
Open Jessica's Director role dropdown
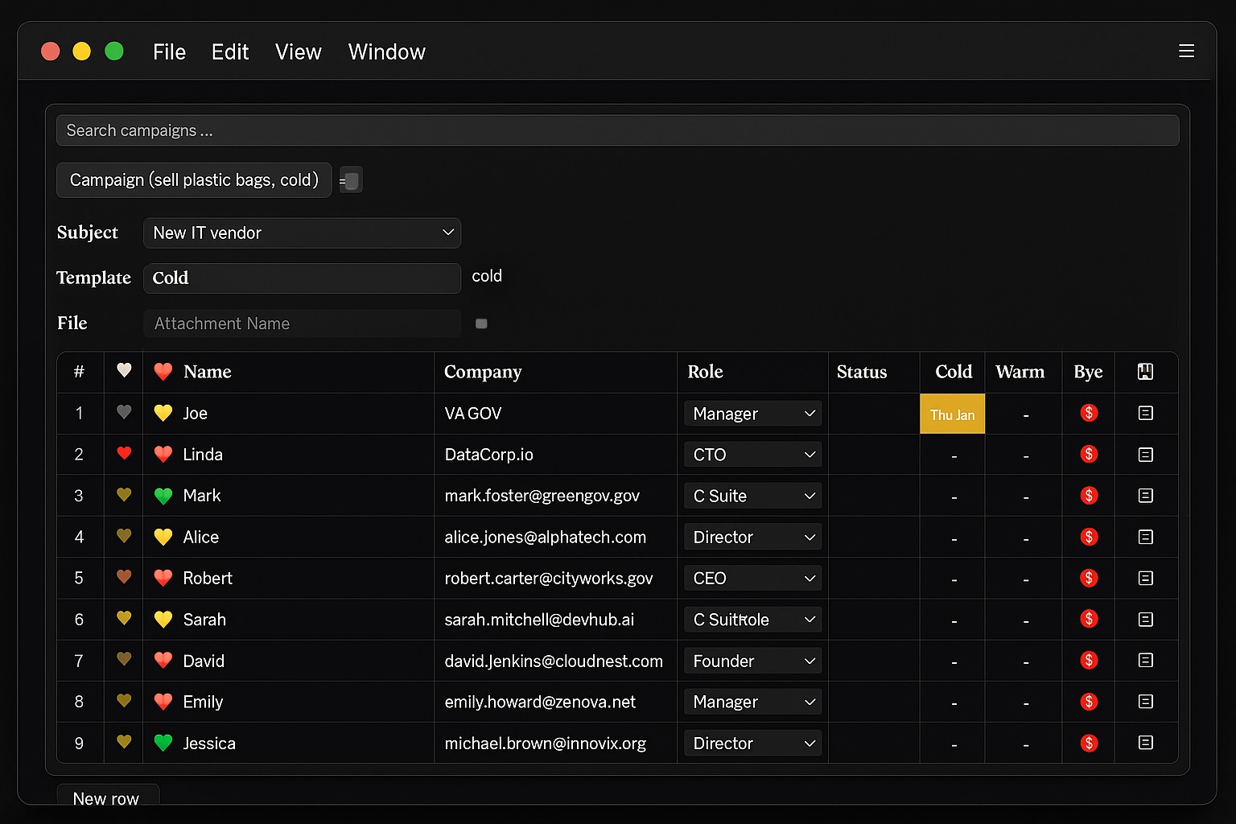click(x=752, y=743)
